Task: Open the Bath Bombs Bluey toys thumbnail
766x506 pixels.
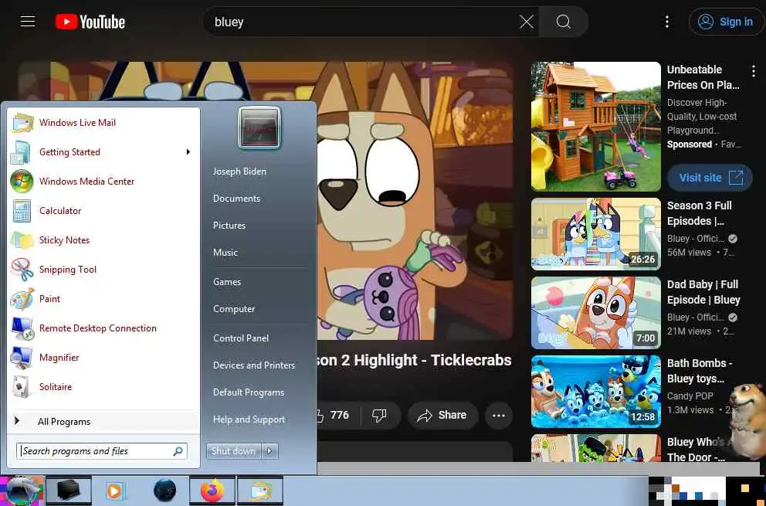Action: (595, 391)
